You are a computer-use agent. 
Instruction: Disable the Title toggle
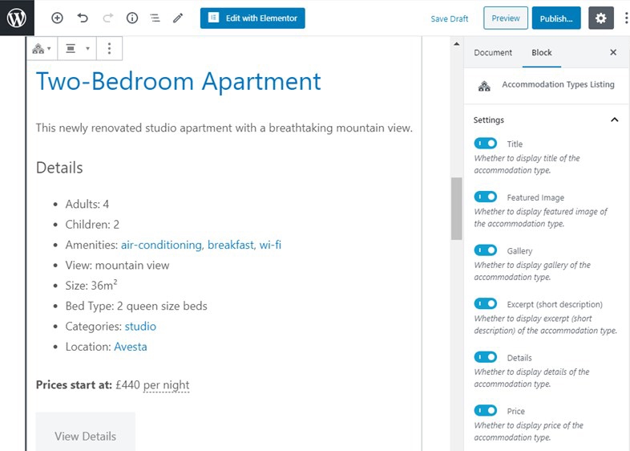click(486, 144)
